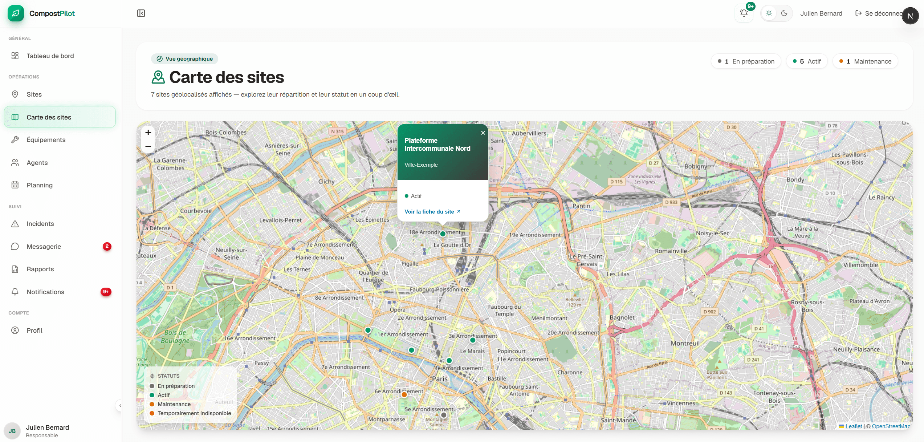Viewport: 924px width, 442px height.
Task: Click orange maintenance marker at 6e Arrondissement
Action: tap(404, 395)
